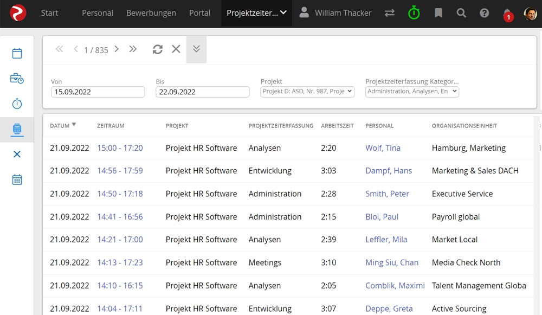
Task: Select the Payroll global cell
Action: 456,217
